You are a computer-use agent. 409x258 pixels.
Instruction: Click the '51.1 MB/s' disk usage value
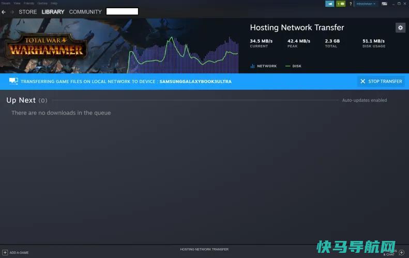pos(373,41)
